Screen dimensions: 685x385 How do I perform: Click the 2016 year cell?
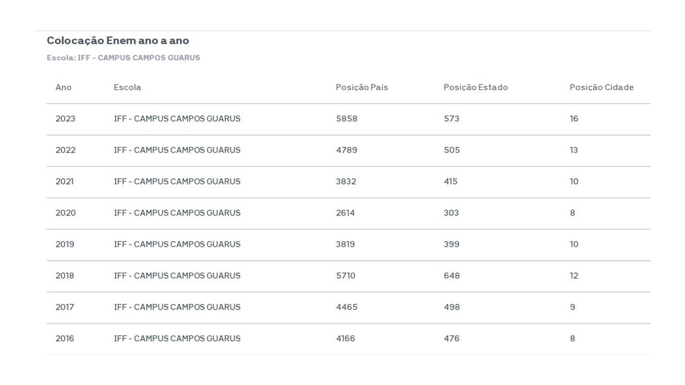65,338
